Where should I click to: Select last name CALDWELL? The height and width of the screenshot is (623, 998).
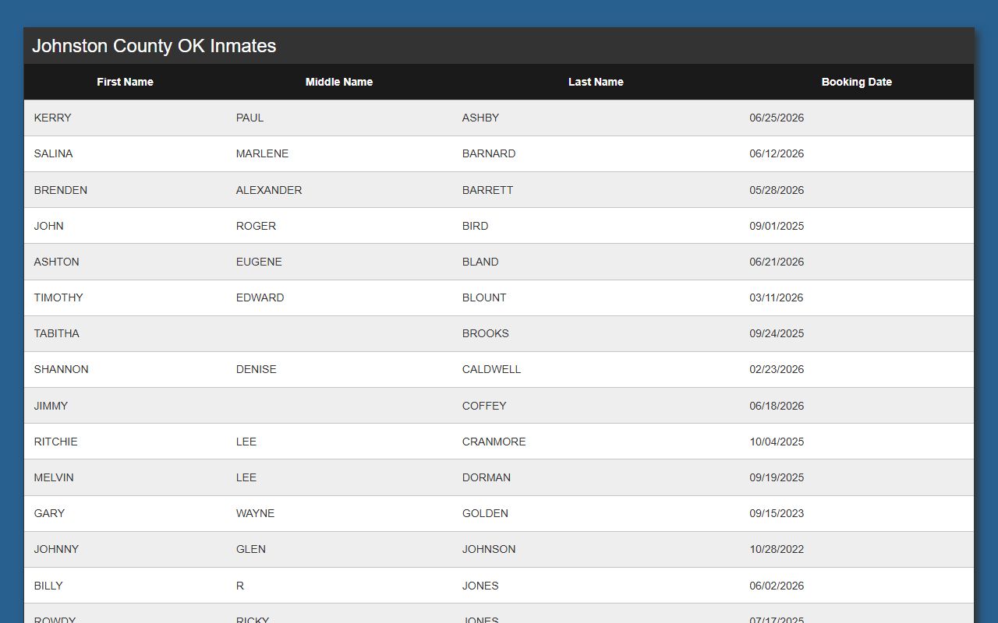(491, 369)
